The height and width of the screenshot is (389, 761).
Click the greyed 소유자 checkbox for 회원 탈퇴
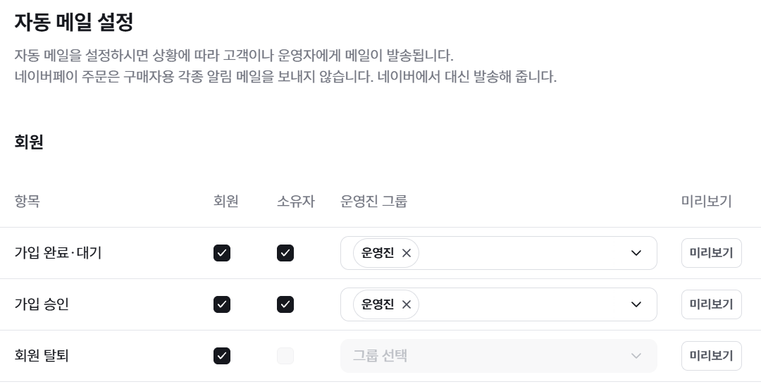285,356
